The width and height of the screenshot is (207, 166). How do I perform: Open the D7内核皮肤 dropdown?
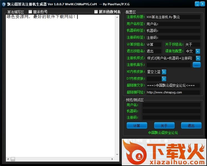point(164,79)
